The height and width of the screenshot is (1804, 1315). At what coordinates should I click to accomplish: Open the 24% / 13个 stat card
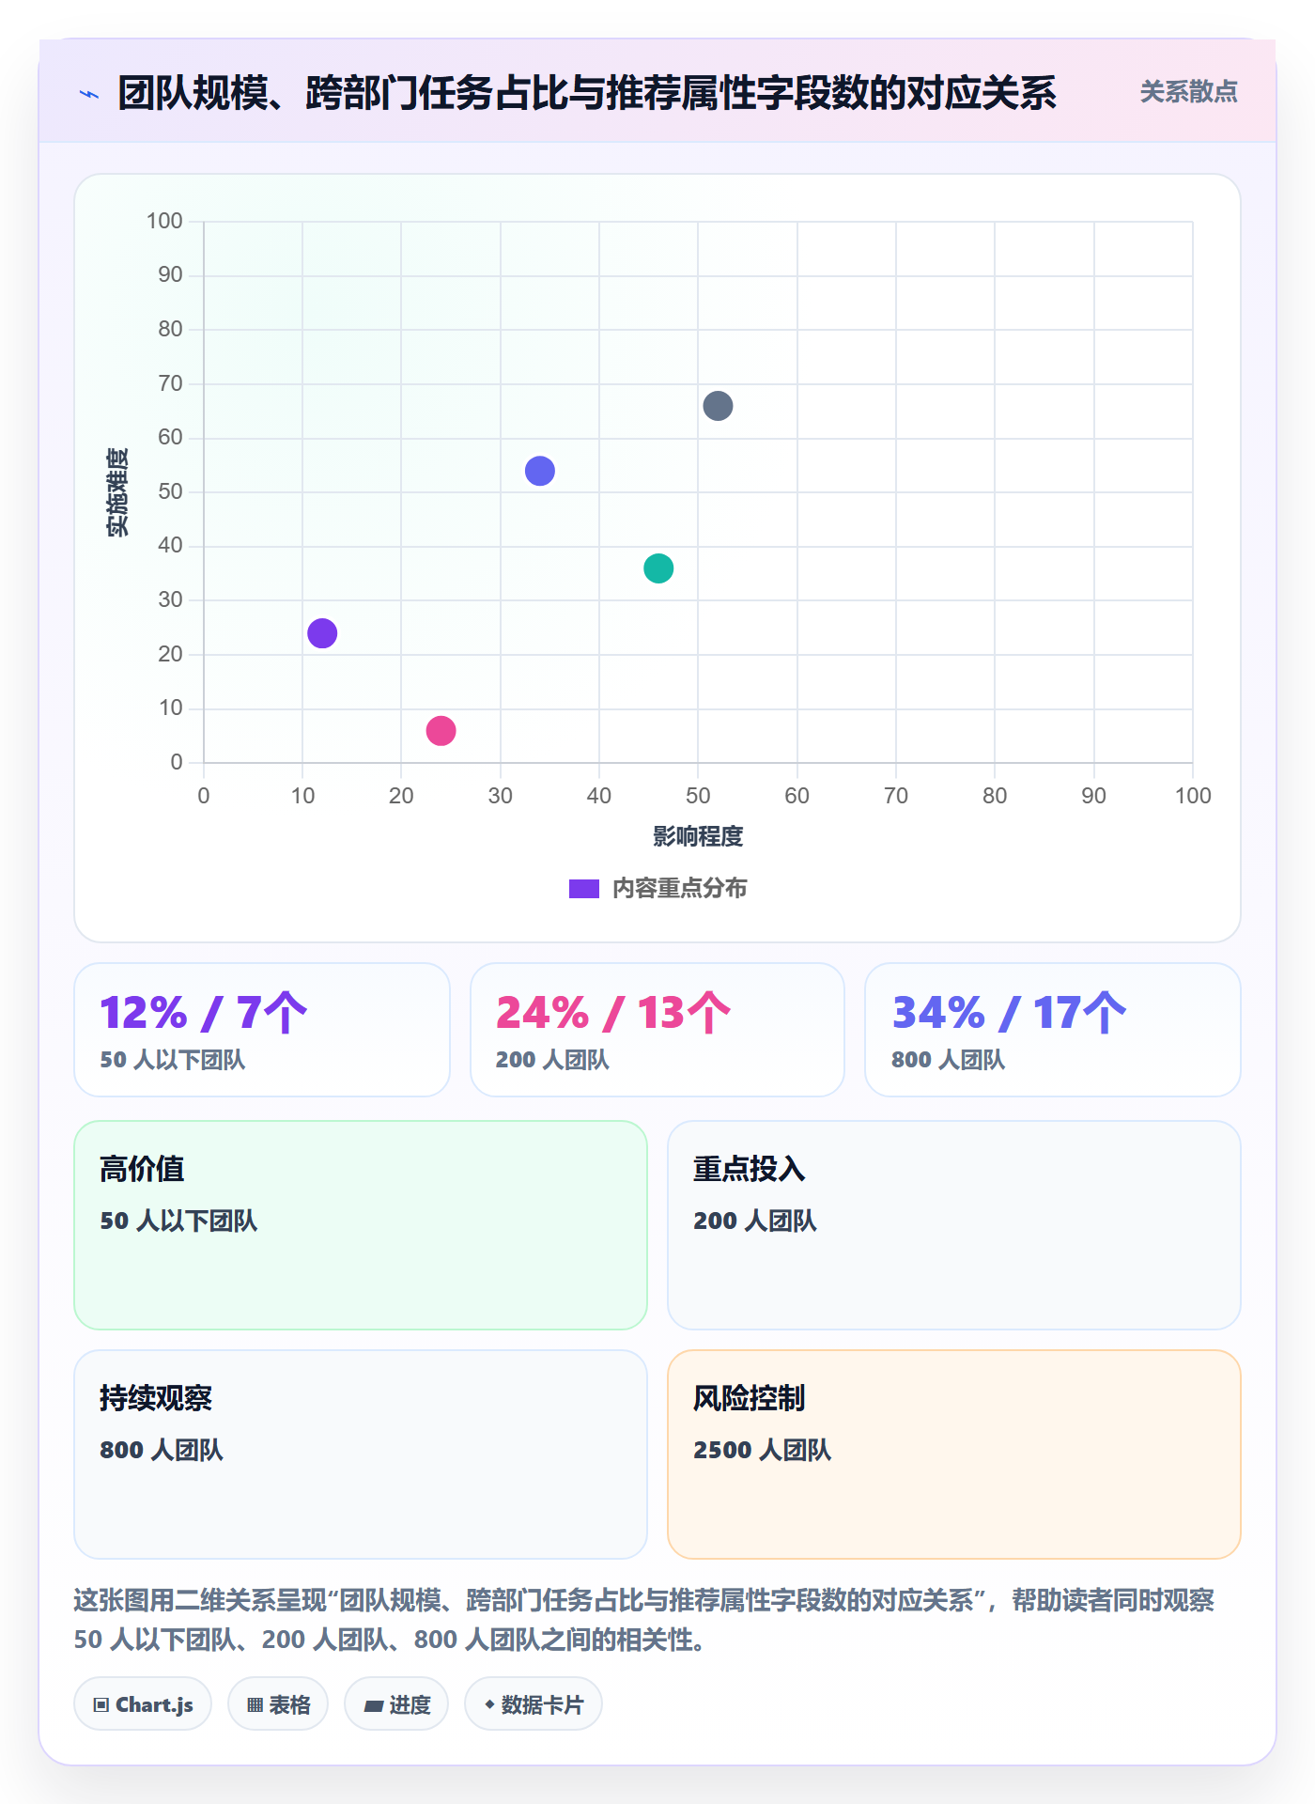(657, 1030)
